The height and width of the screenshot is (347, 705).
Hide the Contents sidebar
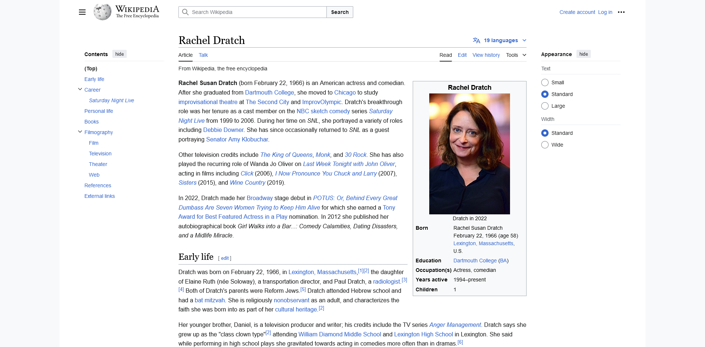coord(119,54)
